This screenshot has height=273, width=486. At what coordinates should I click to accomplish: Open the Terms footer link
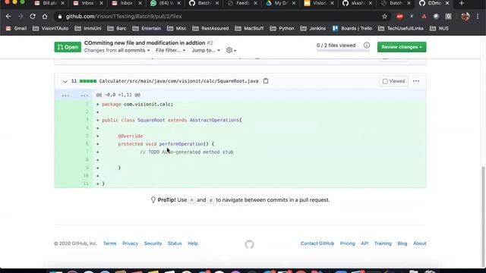point(109,243)
